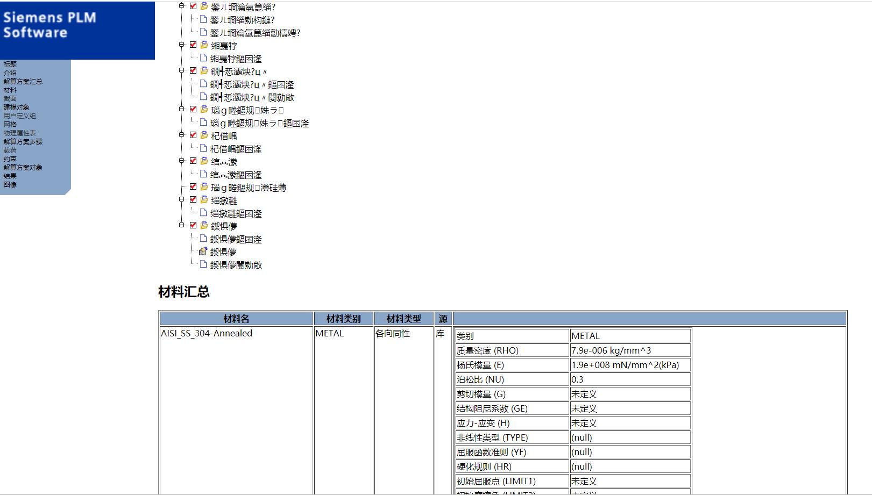
Task: Select the AISI_SS_304-Annealed material name cell
Action: click(x=207, y=333)
